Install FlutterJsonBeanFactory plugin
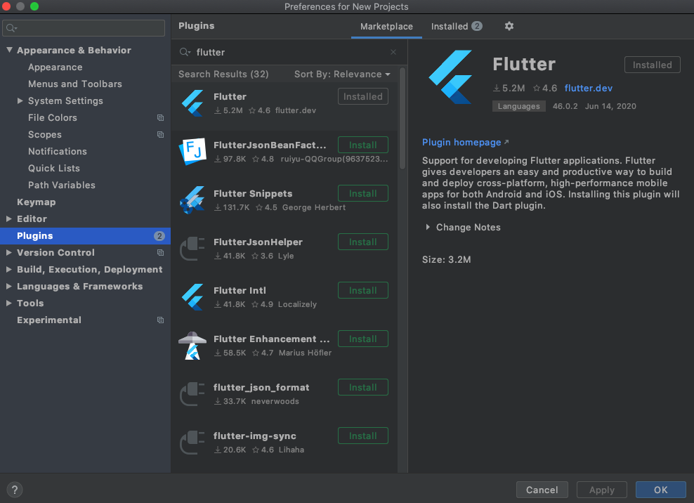This screenshot has height=503, width=694. point(363,145)
